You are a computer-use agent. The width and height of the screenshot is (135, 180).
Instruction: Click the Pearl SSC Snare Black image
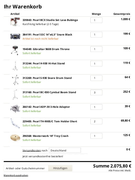(x=15, y=37)
